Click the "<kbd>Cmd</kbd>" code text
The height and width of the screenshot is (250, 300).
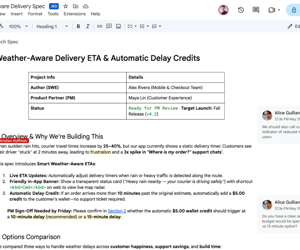point(28,187)
